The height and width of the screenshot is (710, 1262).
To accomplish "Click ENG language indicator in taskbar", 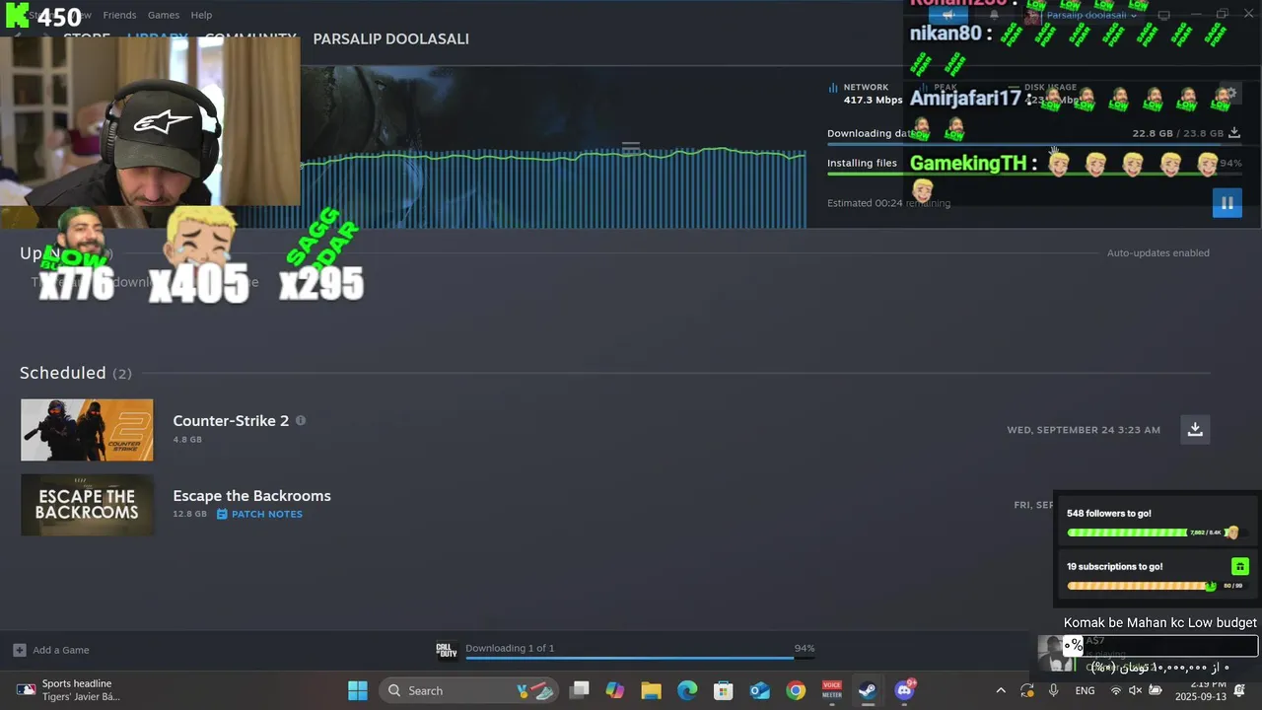I will pyautogui.click(x=1085, y=690).
